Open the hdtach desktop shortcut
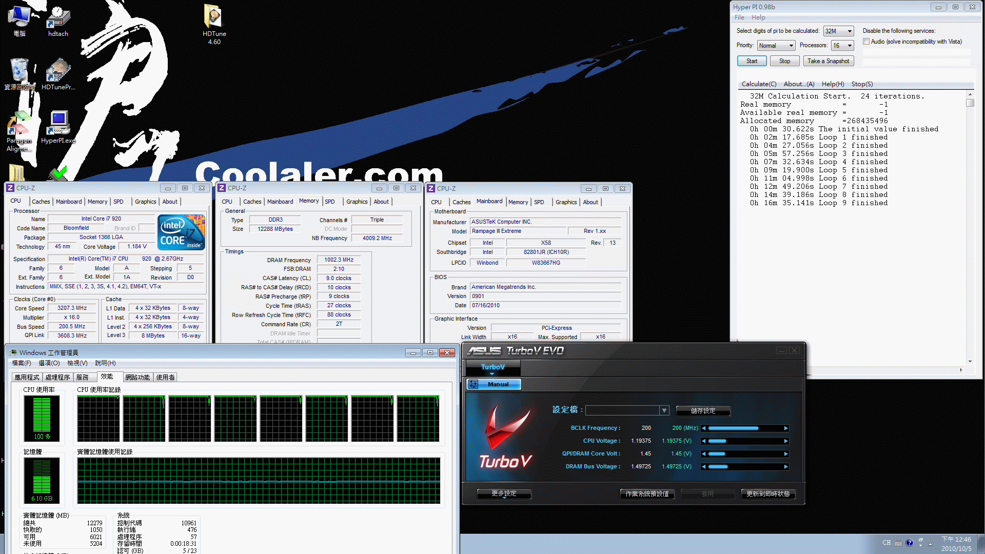Image resolution: width=985 pixels, height=554 pixels. (x=58, y=22)
